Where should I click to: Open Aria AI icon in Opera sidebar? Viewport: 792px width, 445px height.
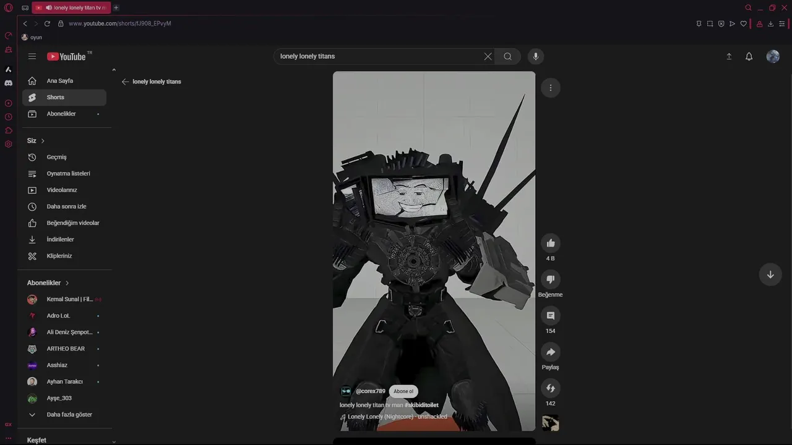(x=9, y=69)
